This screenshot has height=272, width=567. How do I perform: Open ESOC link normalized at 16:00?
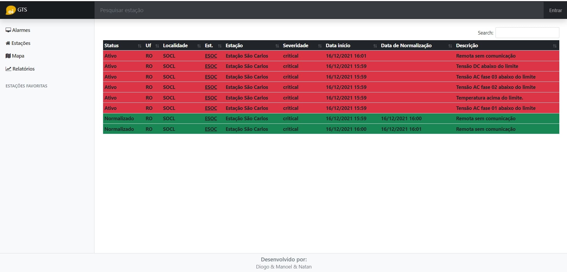[x=211, y=118]
